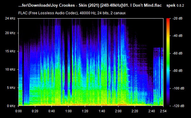Click the '2:54' end time label

163,111
